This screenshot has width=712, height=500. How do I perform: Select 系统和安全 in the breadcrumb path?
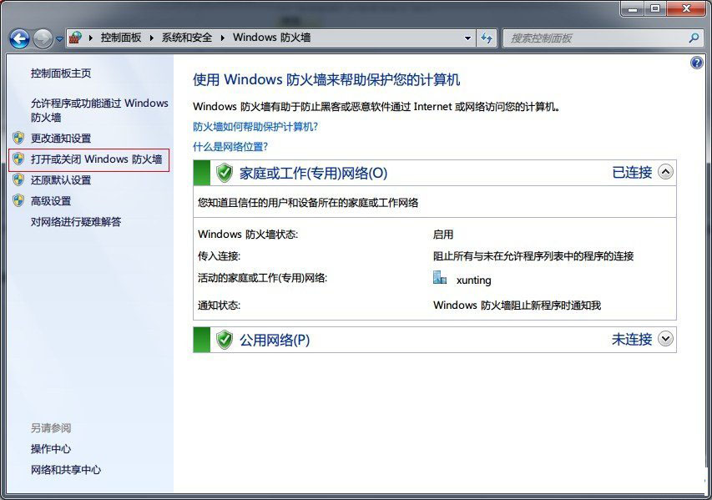coord(186,38)
